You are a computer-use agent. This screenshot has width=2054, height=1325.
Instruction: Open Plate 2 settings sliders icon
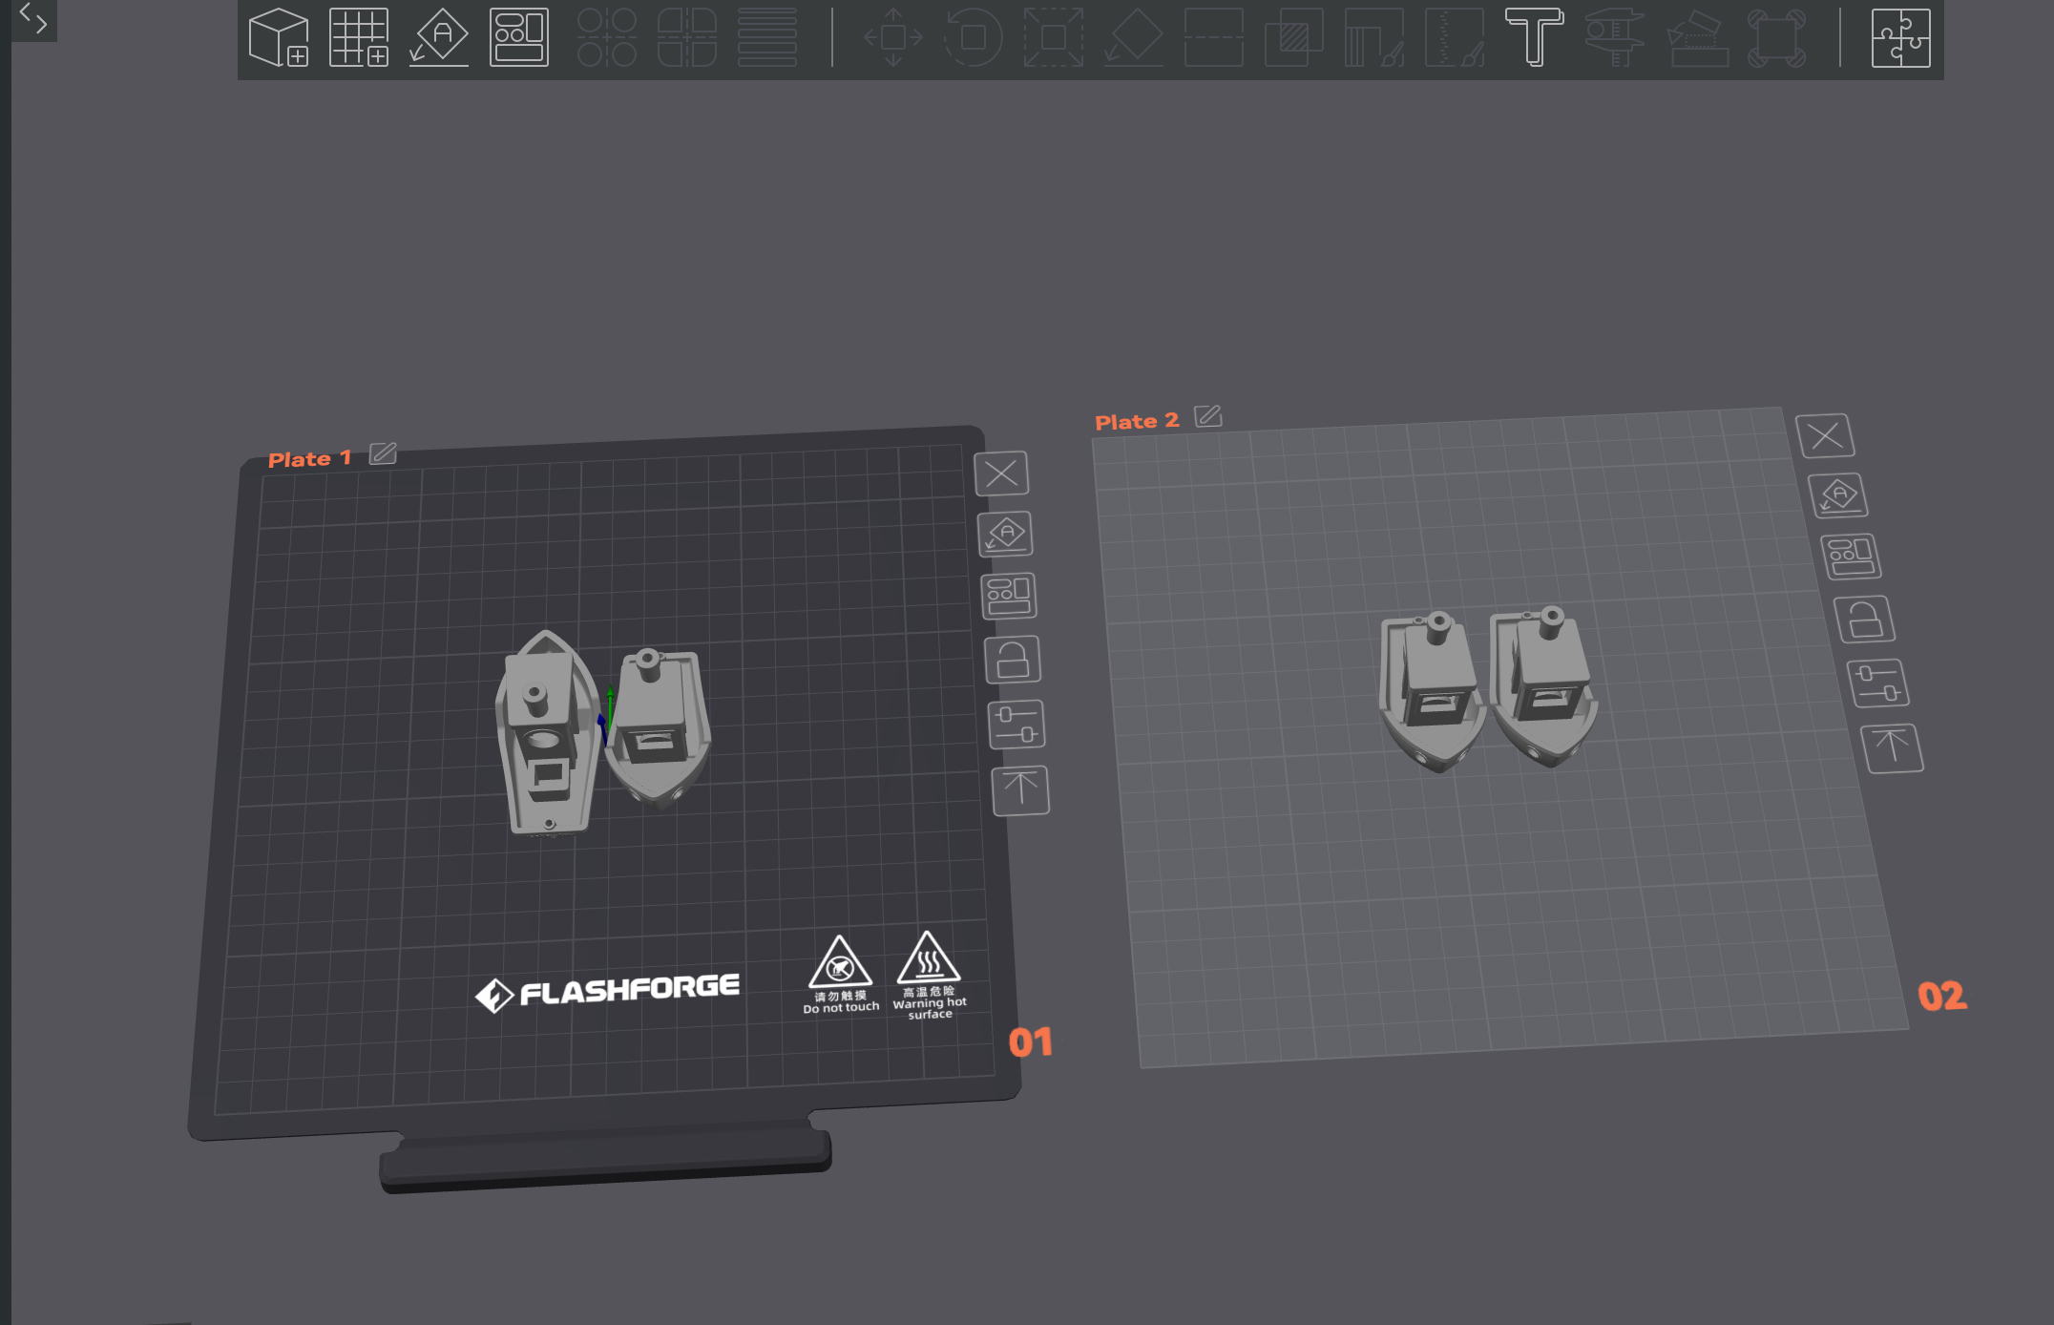click(1877, 684)
